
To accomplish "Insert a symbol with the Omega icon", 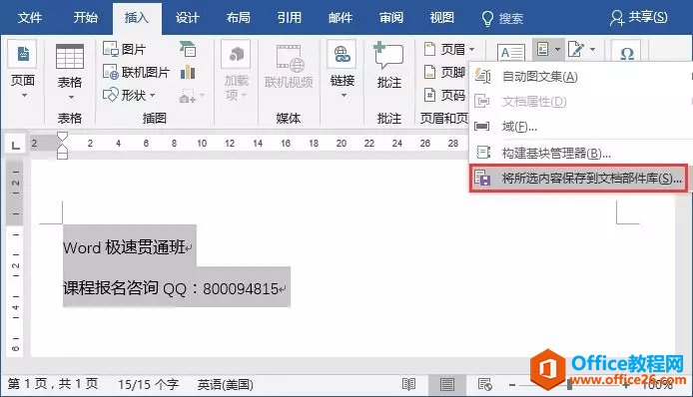I will (627, 54).
